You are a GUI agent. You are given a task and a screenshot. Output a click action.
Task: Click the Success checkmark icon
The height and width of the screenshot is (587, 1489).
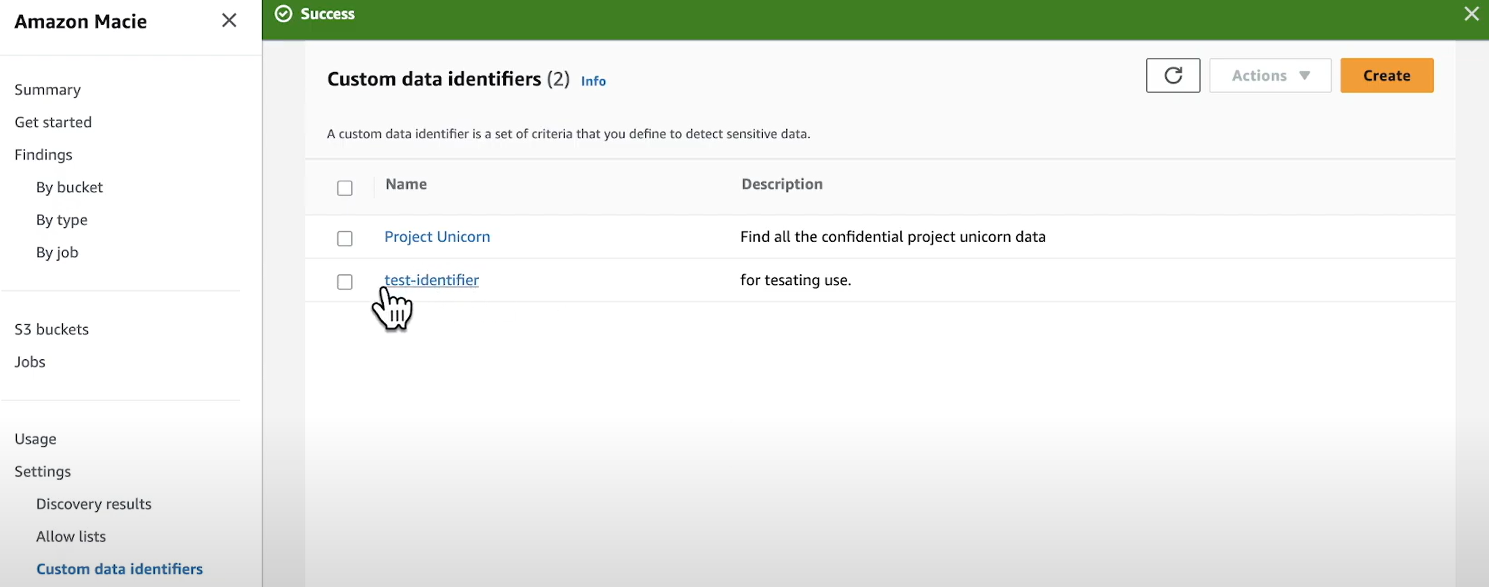pos(283,14)
